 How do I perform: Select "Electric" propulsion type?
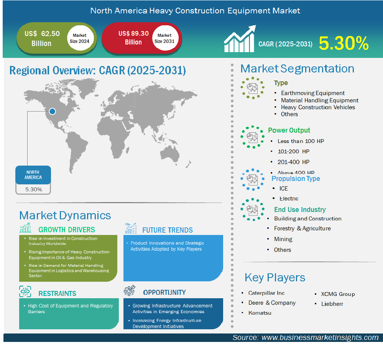(x=289, y=199)
